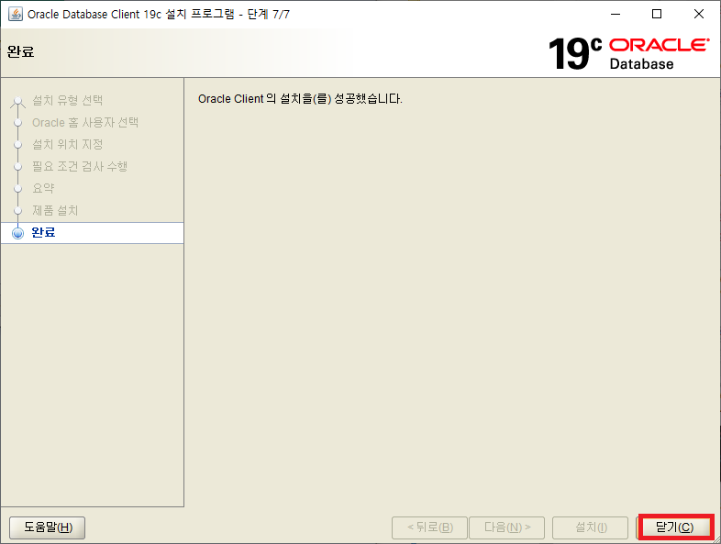This screenshot has height=544, width=721.
Task: Click the 닫기(C) close button
Action: coord(675,527)
